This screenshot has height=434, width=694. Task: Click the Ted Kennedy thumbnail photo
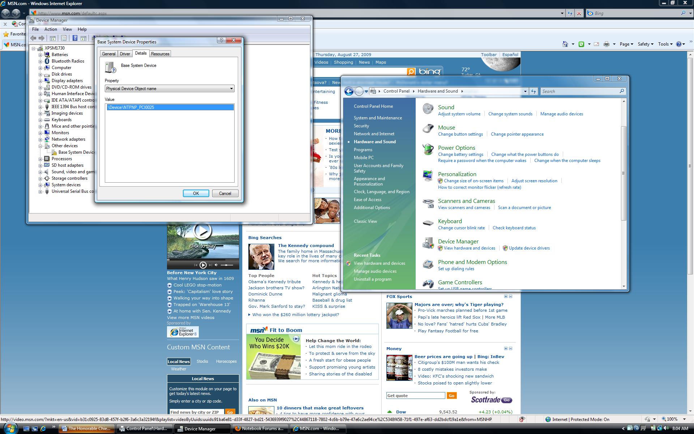click(x=261, y=257)
